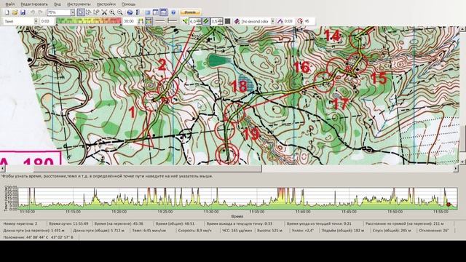The image size is (466, 262).
Task: Click the Donate button
Action: 190,12
